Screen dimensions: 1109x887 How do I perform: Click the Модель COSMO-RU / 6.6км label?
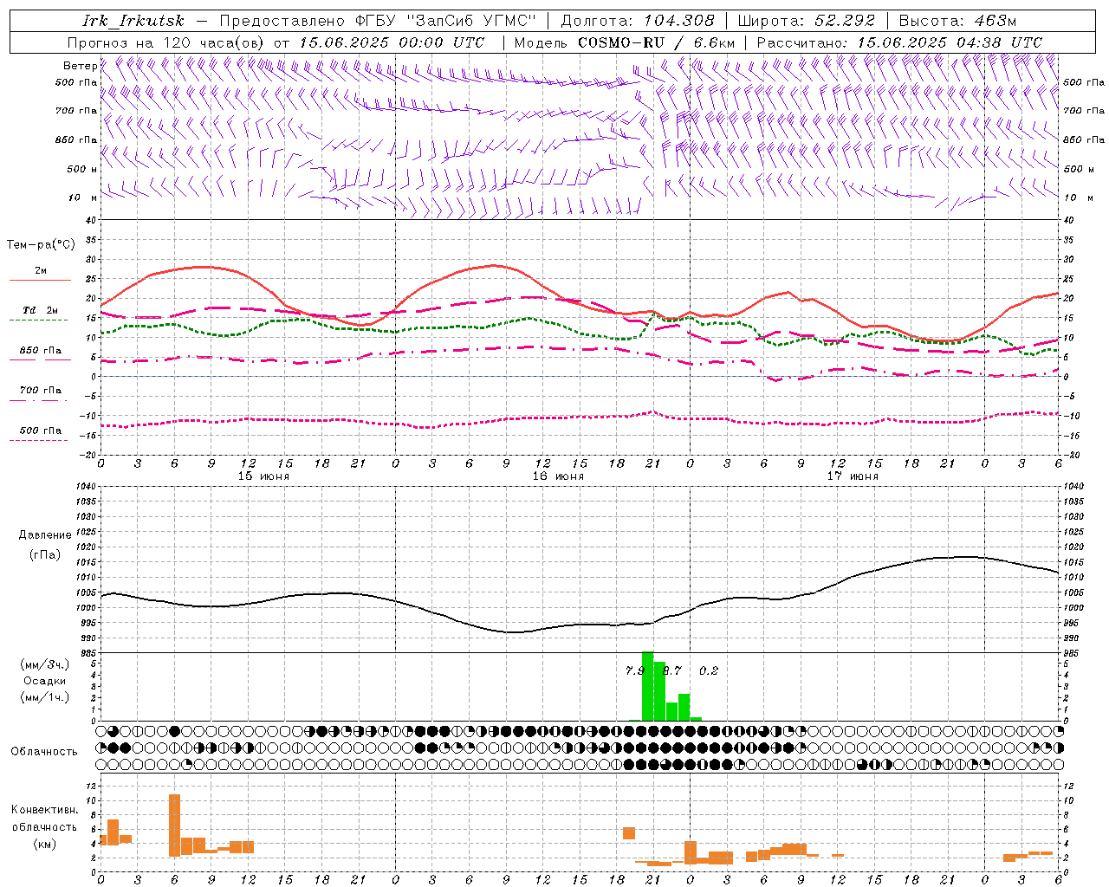625,42
